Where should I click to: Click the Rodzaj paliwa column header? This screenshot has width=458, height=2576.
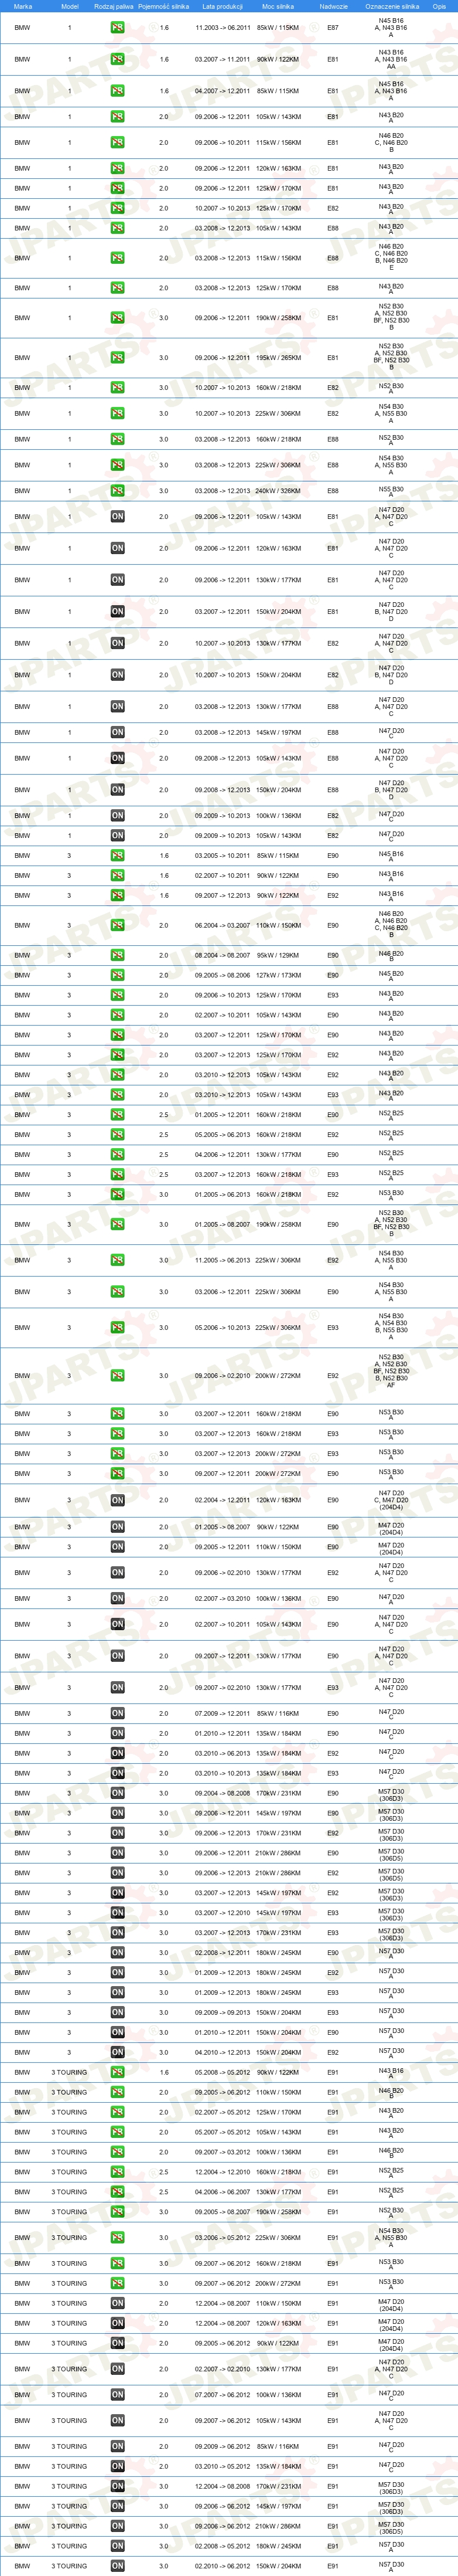pos(114,6)
